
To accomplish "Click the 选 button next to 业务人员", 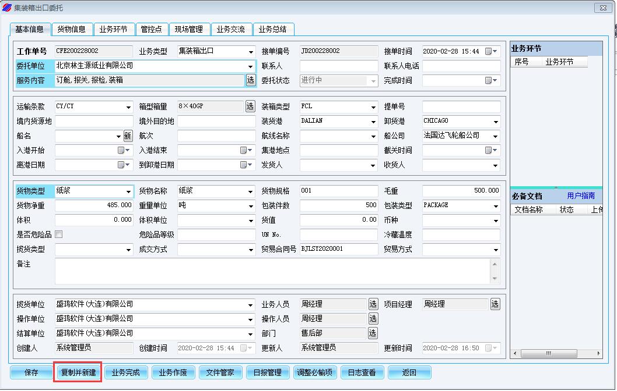I will pyautogui.click(x=373, y=304).
